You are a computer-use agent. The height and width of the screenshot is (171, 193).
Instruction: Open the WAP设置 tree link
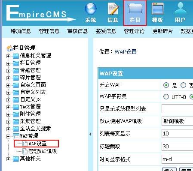click(x=37, y=144)
